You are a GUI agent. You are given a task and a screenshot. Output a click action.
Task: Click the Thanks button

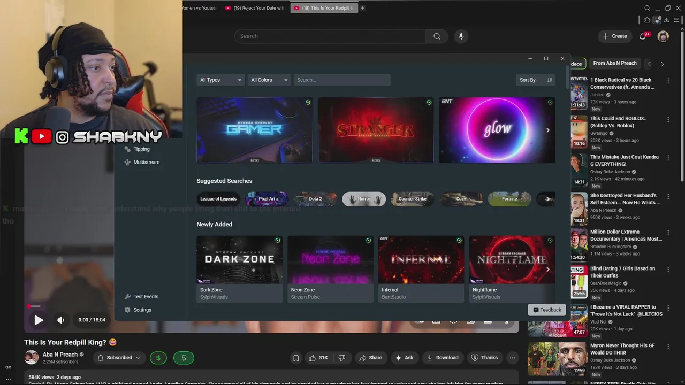tap(484, 358)
